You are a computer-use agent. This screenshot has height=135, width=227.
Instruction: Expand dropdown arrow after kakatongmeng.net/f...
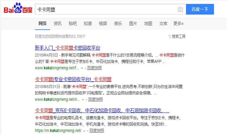pos(82,68)
